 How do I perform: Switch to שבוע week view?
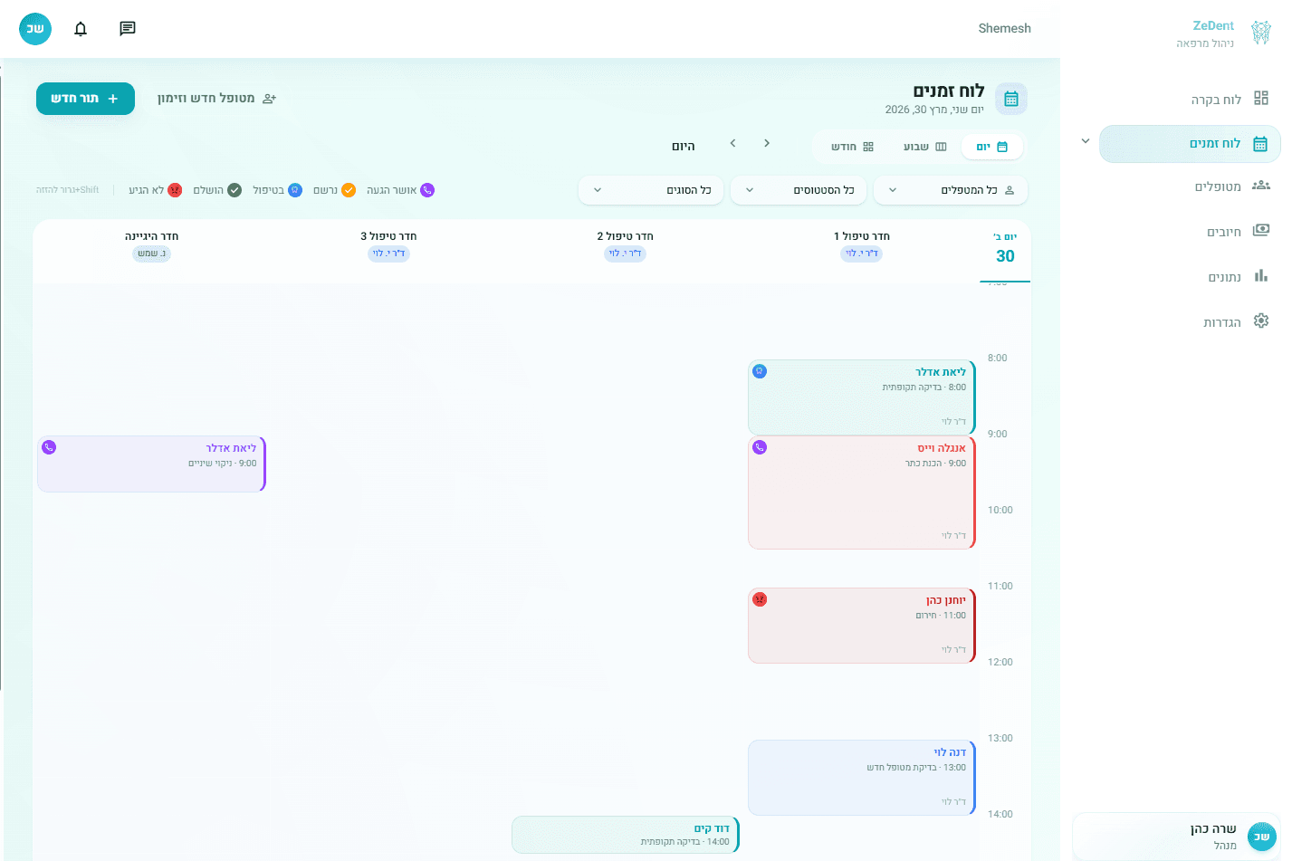click(x=924, y=147)
